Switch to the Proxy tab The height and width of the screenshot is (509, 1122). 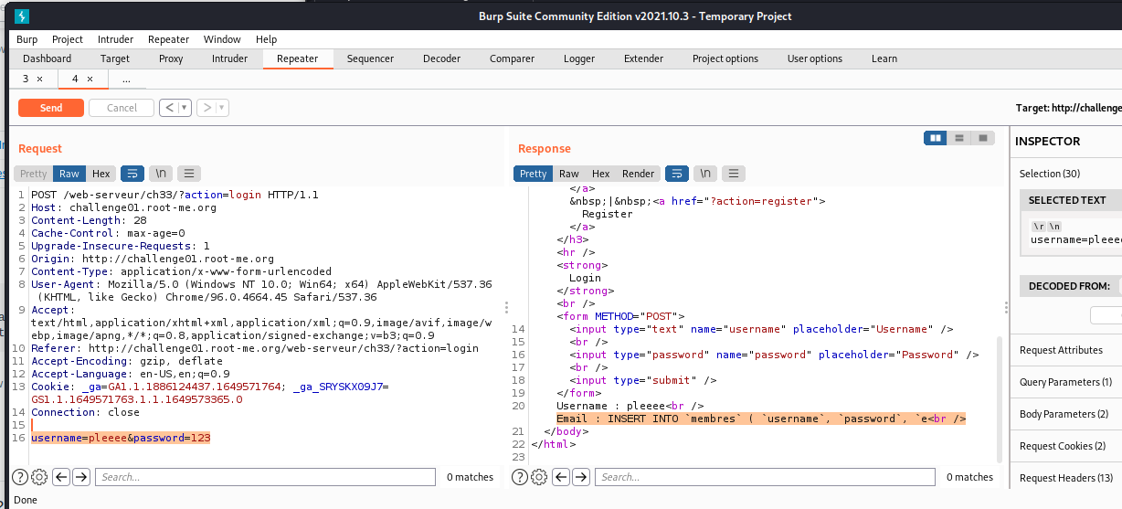tap(171, 58)
